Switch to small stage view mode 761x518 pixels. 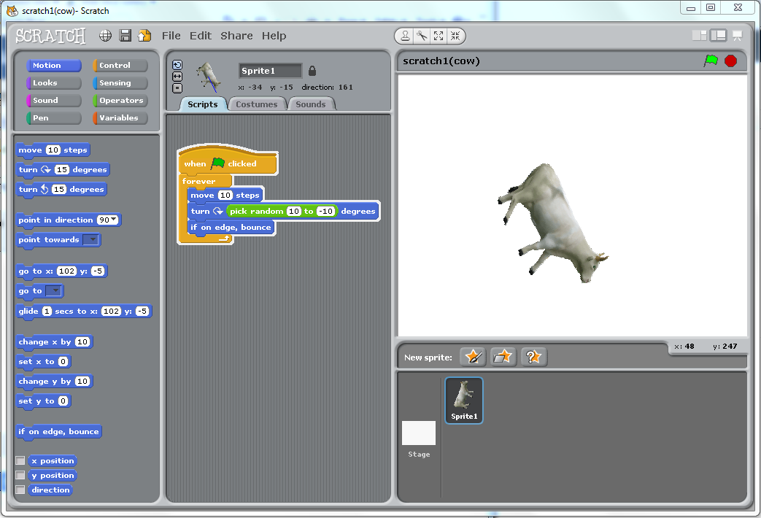click(700, 36)
